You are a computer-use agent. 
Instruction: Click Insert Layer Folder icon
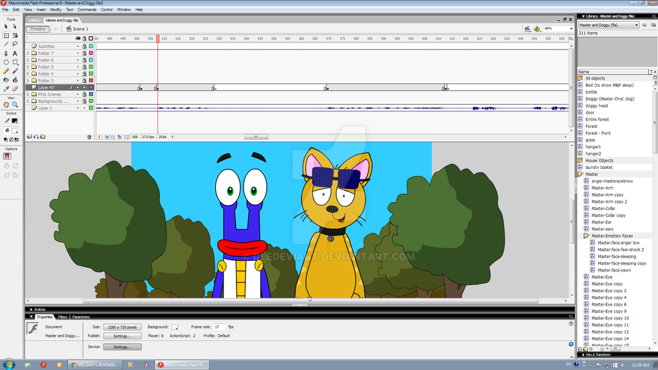pos(43,137)
